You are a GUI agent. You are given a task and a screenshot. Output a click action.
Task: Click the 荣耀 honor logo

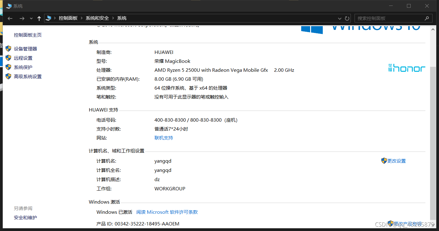coord(407,68)
